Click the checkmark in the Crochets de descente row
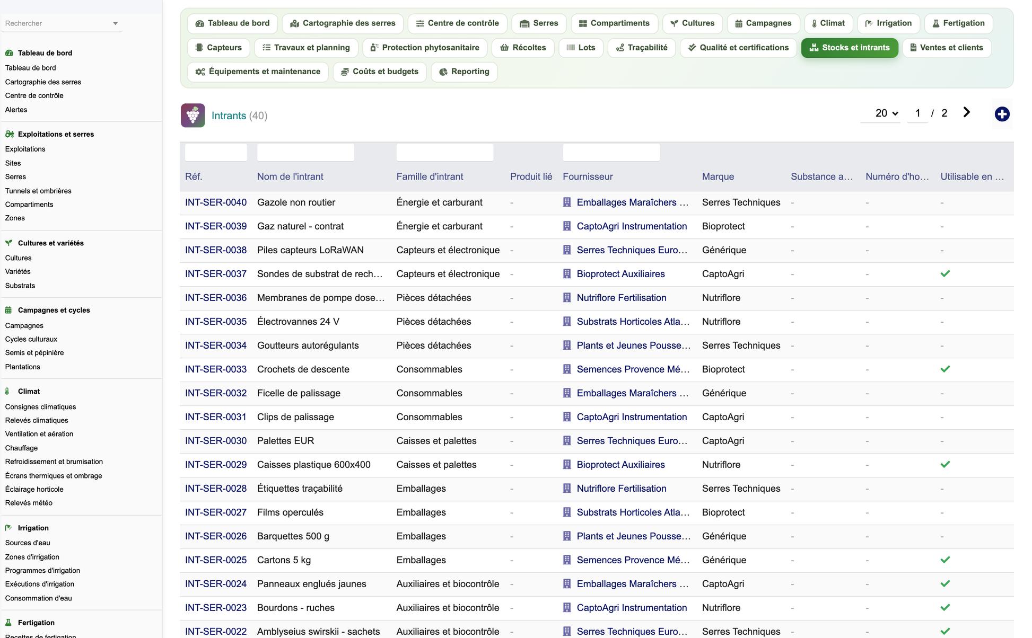Screen dimensions: 1032x638 (945, 369)
